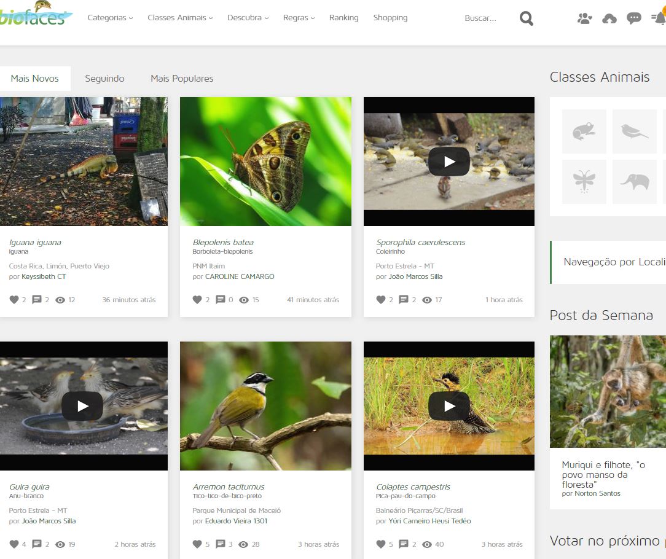
Task: Open Navegação por Localização panel
Action: 609,262
